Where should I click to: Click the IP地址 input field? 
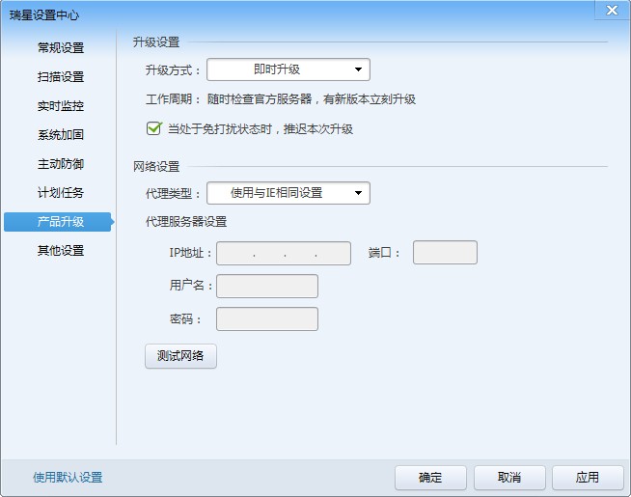coord(284,253)
